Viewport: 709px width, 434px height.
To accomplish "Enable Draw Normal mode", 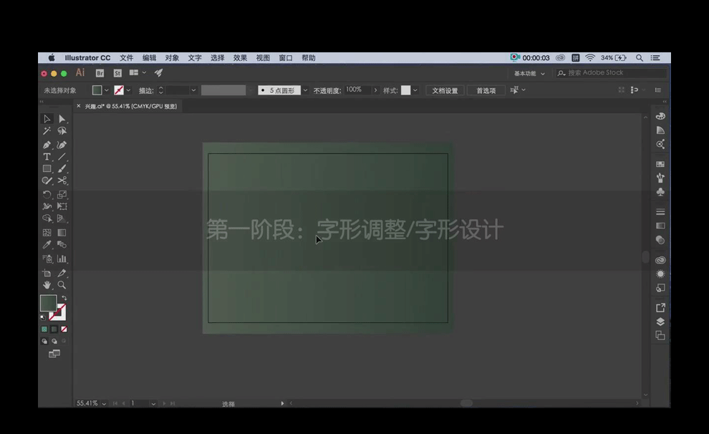I will (x=44, y=342).
